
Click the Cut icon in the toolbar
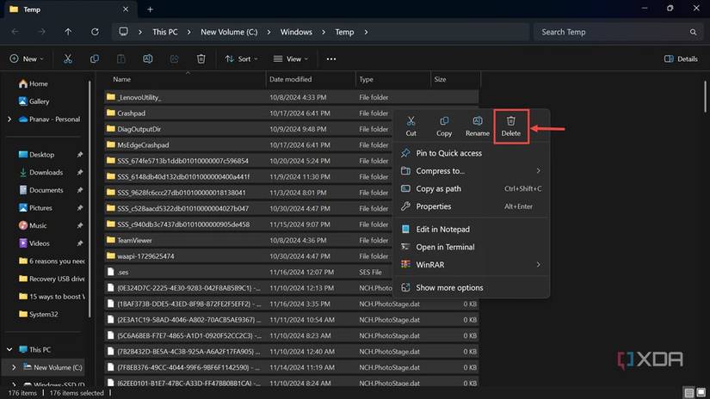click(67, 58)
